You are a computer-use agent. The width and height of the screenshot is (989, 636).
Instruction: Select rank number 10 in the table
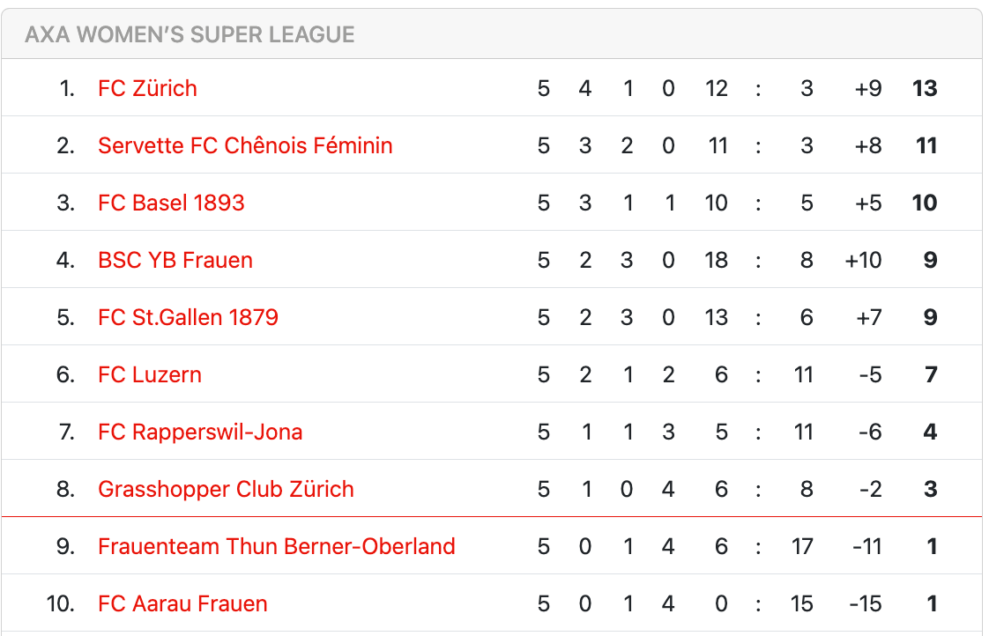(x=61, y=603)
